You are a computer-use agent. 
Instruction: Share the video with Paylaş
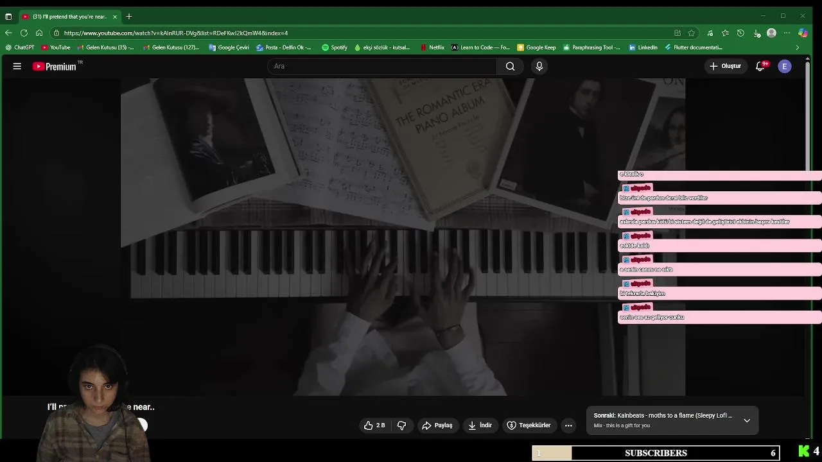click(437, 425)
